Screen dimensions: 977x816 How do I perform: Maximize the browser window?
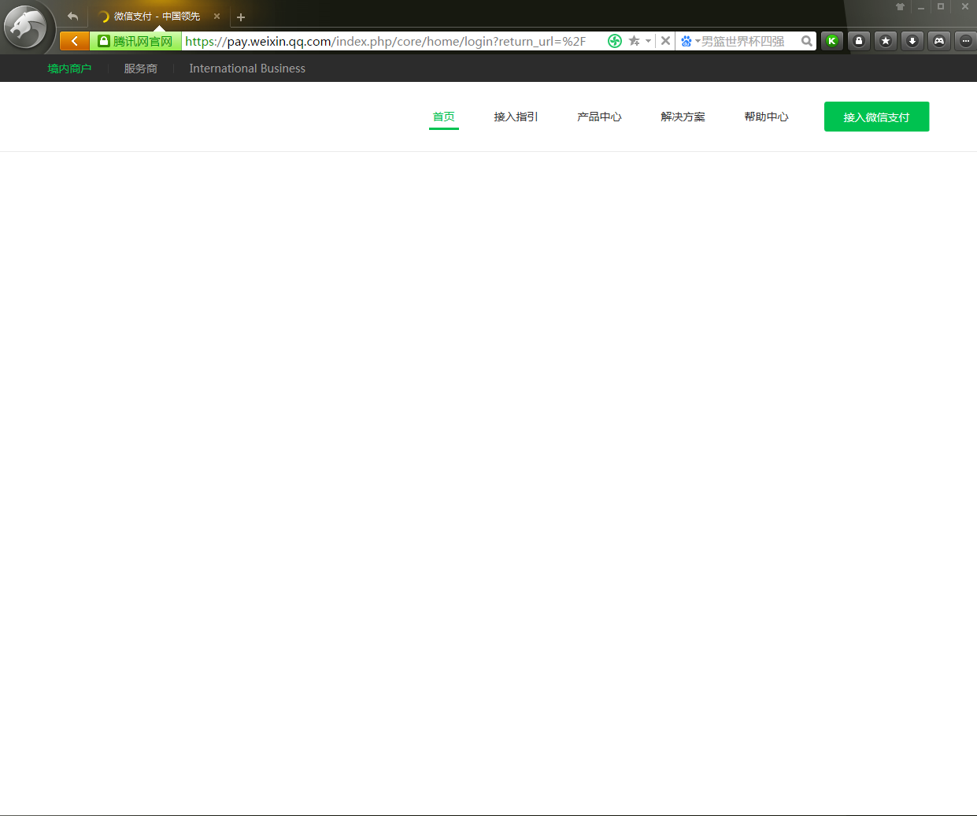pyautogui.click(x=941, y=6)
